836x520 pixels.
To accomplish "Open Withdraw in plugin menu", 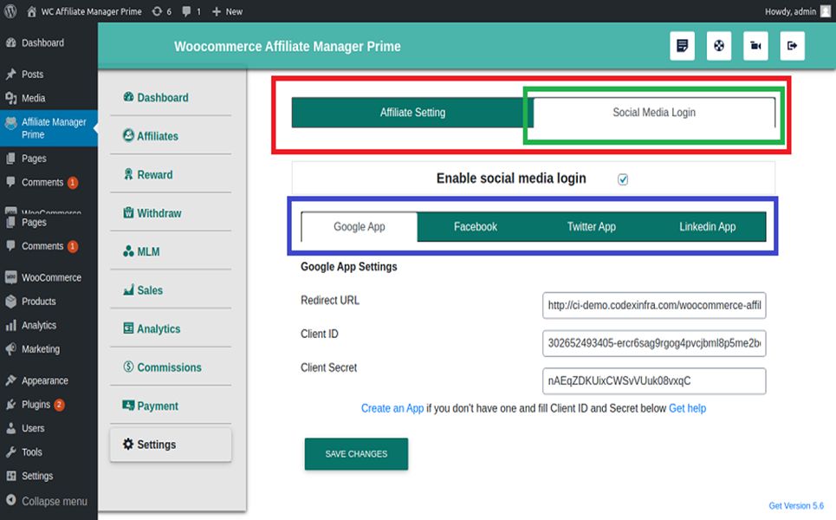I will 152,213.
